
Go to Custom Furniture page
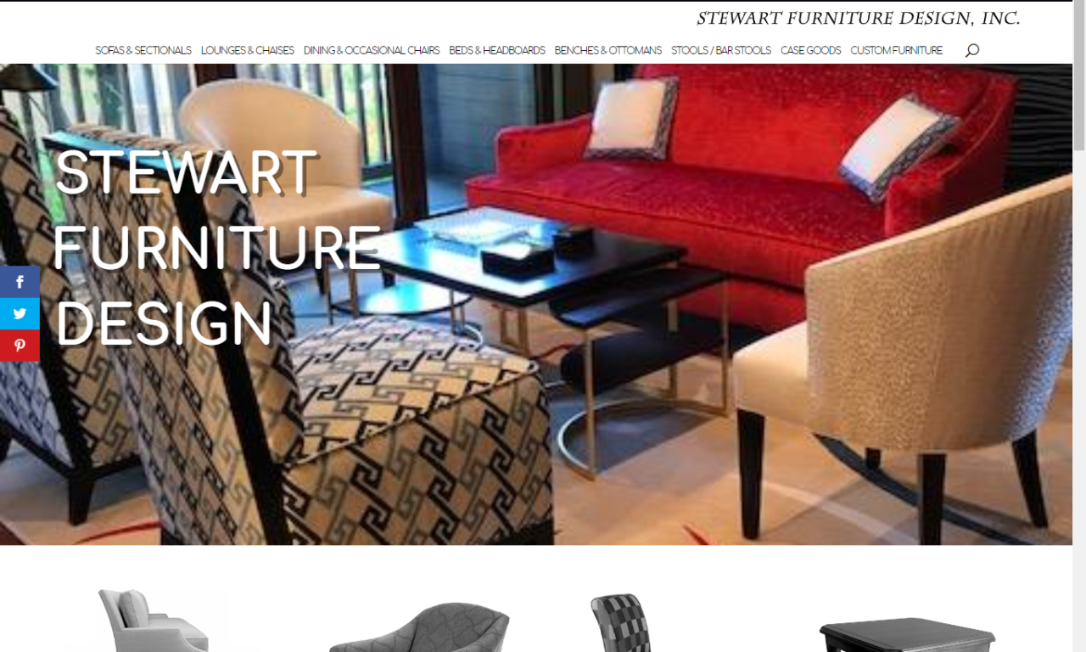(897, 50)
